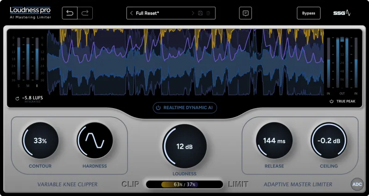Click the Ceiling knob at -0.2 dB
The width and height of the screenshot is (369, 196).
point(329,140)
